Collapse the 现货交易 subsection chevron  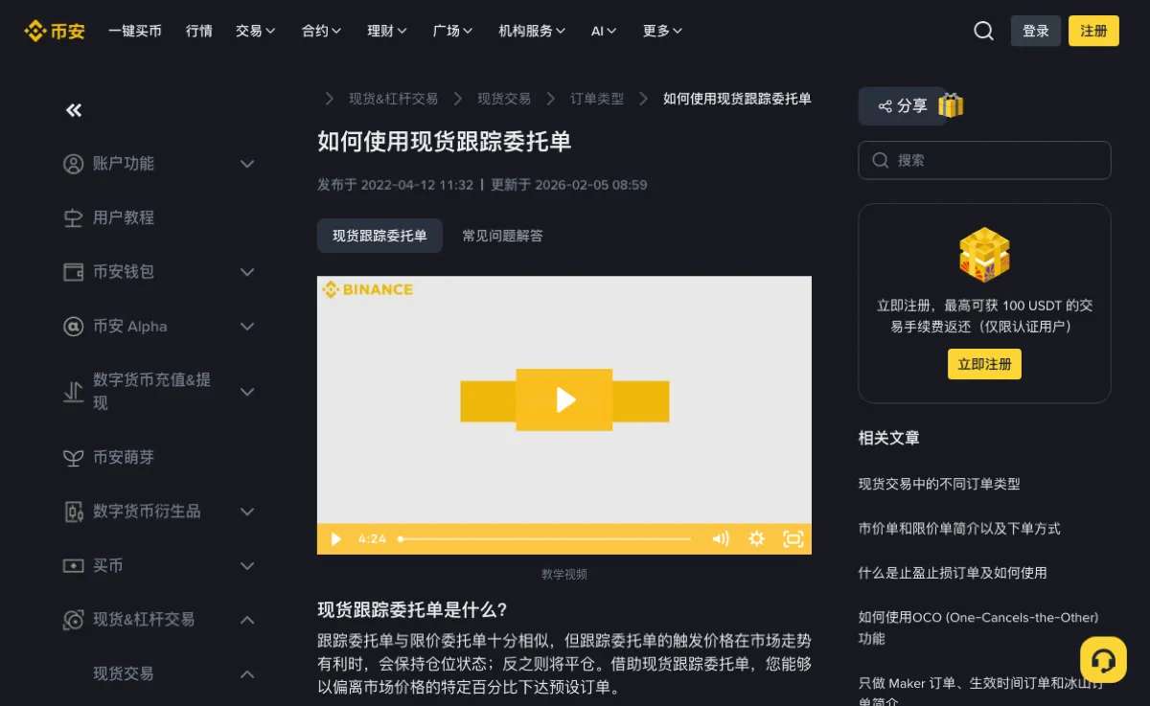pos(247,674)
